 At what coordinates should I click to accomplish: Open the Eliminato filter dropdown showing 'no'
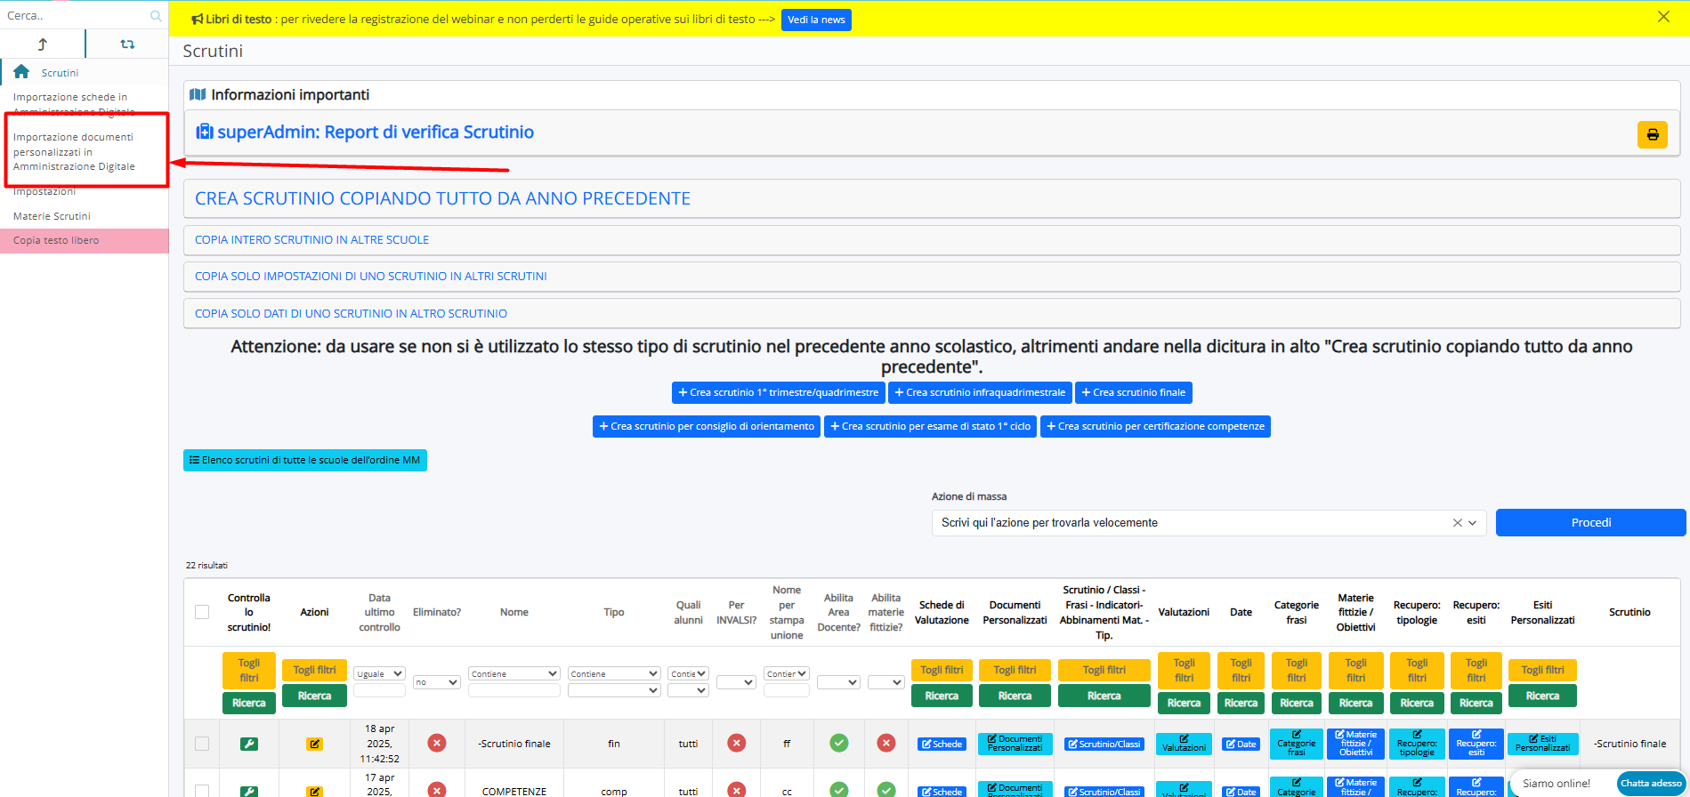[x=436, y=682]
